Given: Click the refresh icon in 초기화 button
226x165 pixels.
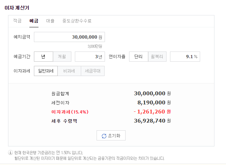Looking at the screenshot, I should click(x=104, y=136).
